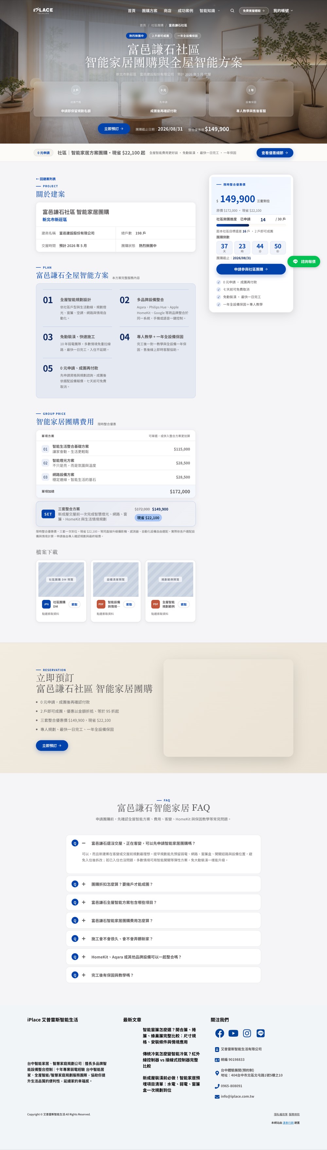Open article 新成屋裝潢前必做 link
Viewport: 327px width, 1150px height.
click(x=171, y=1084)
